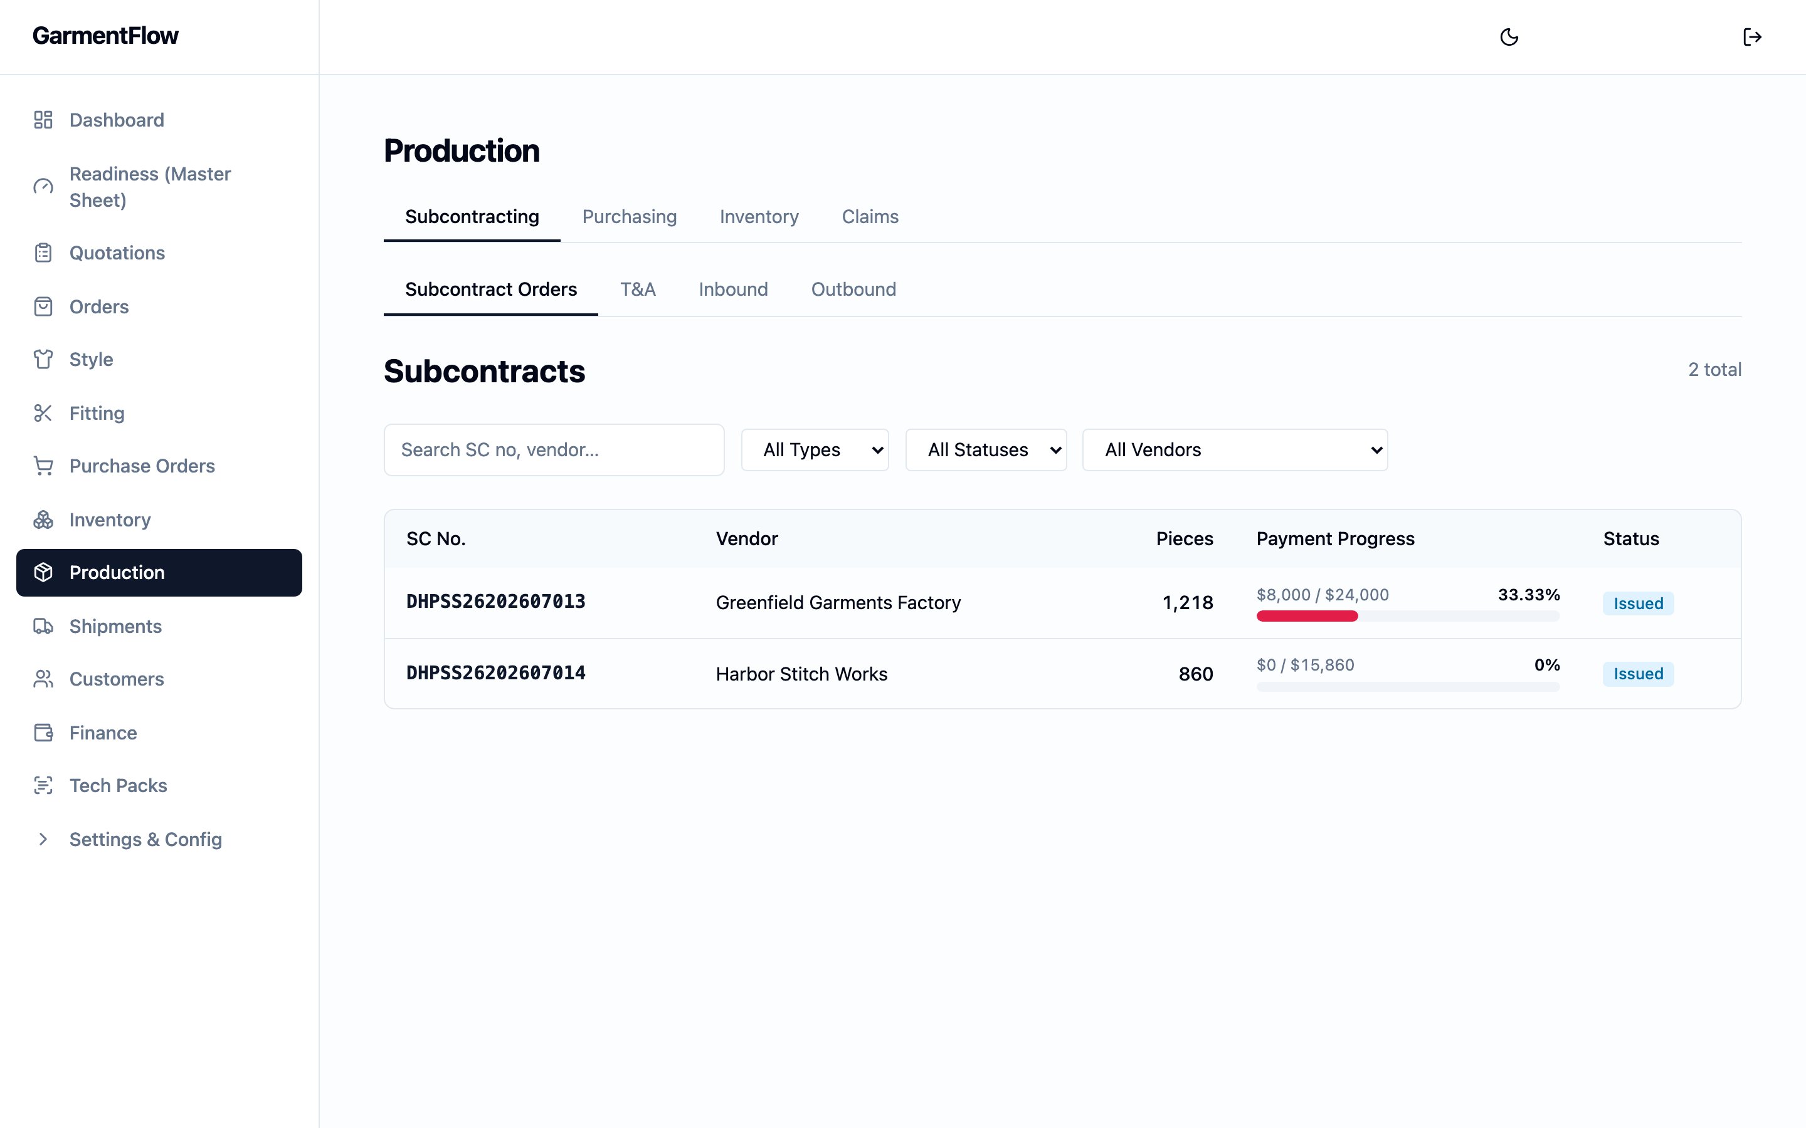Open the All Types dropdown
The width and height of the screenshot is (1806, 1128).
[x=815, y=450]
